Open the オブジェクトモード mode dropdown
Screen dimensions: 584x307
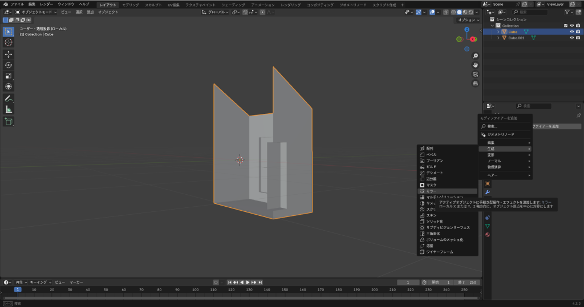(36, 12)
